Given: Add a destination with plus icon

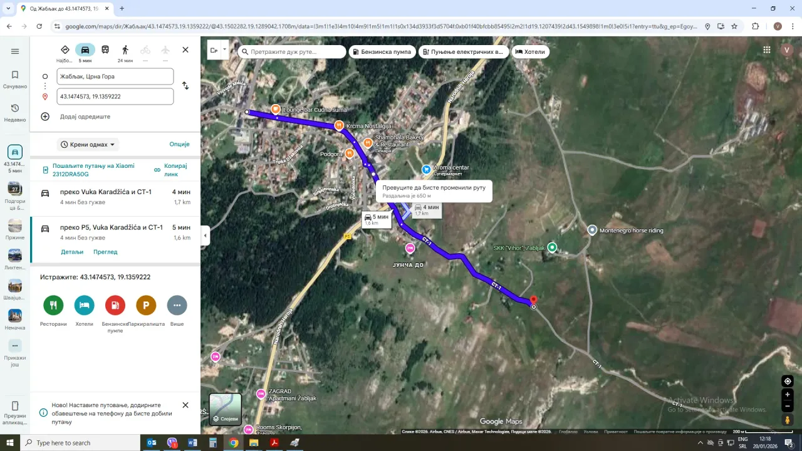Looking at the screenshot, I should coord(45,117).
